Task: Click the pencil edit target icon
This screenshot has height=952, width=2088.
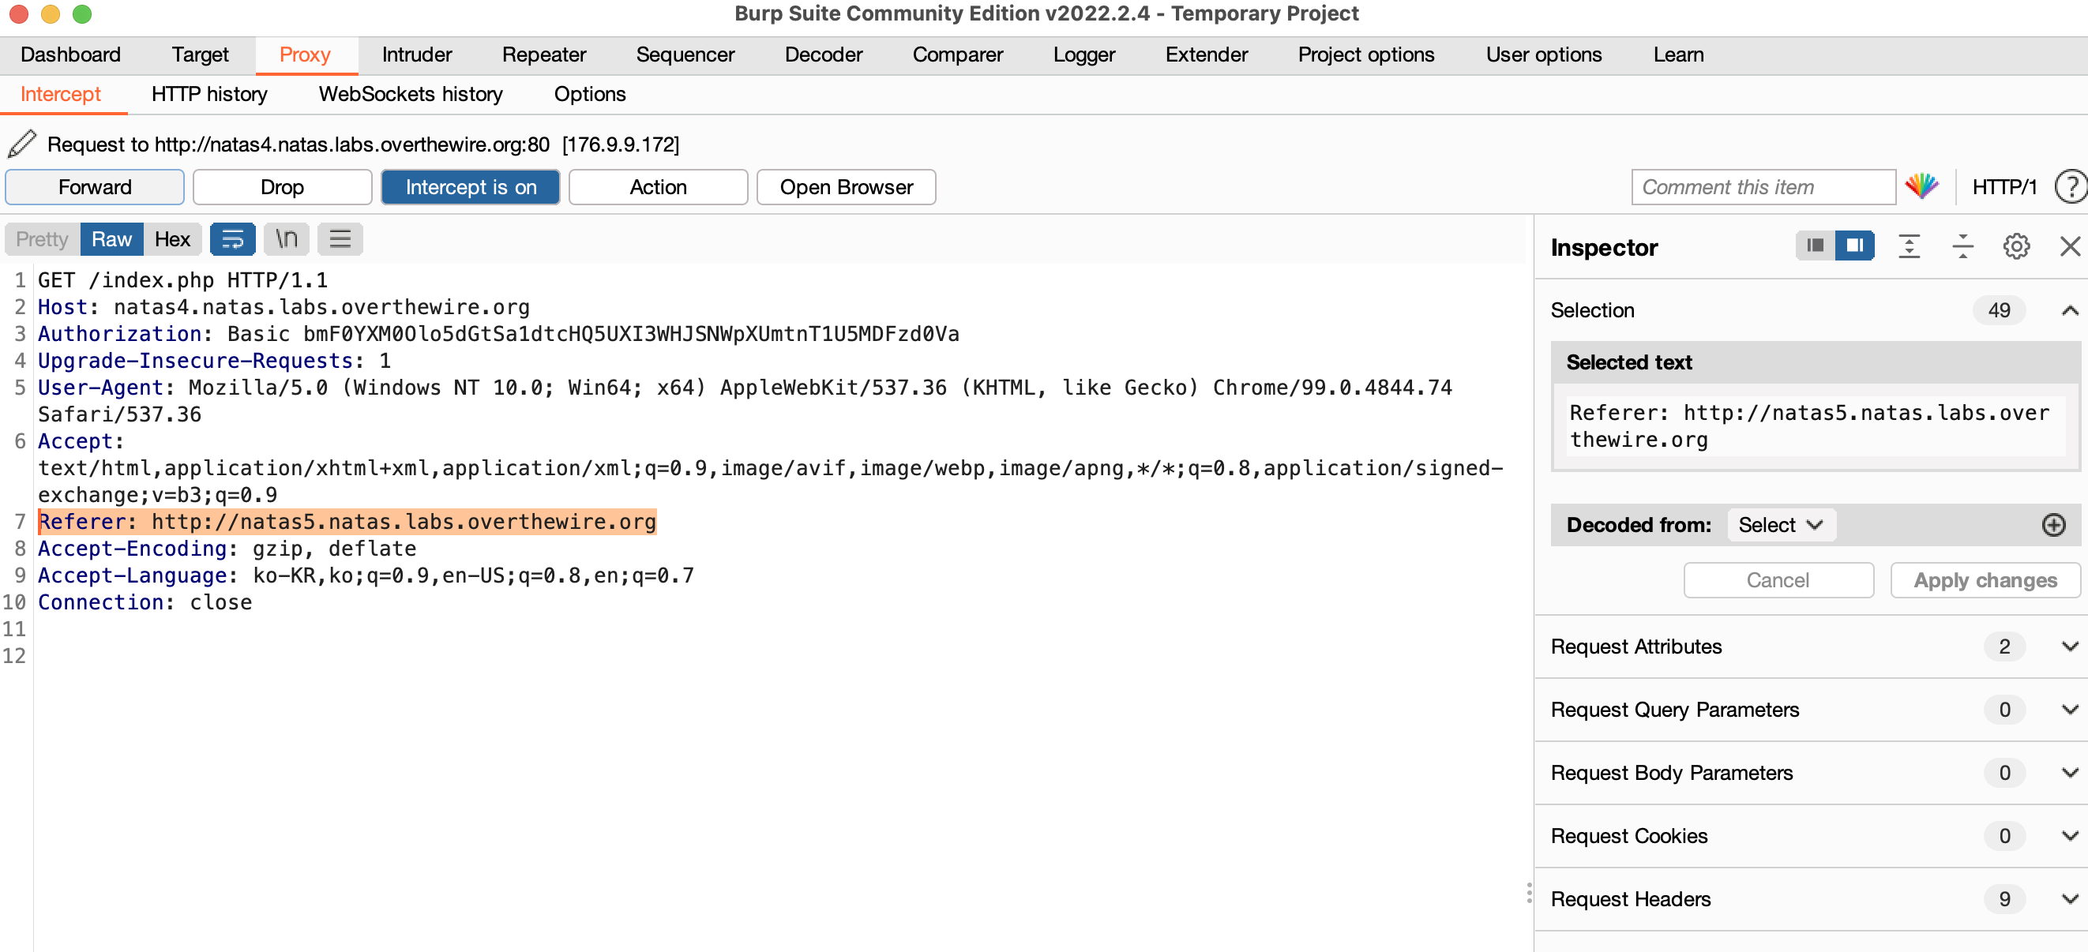Action: click(22, 144)
